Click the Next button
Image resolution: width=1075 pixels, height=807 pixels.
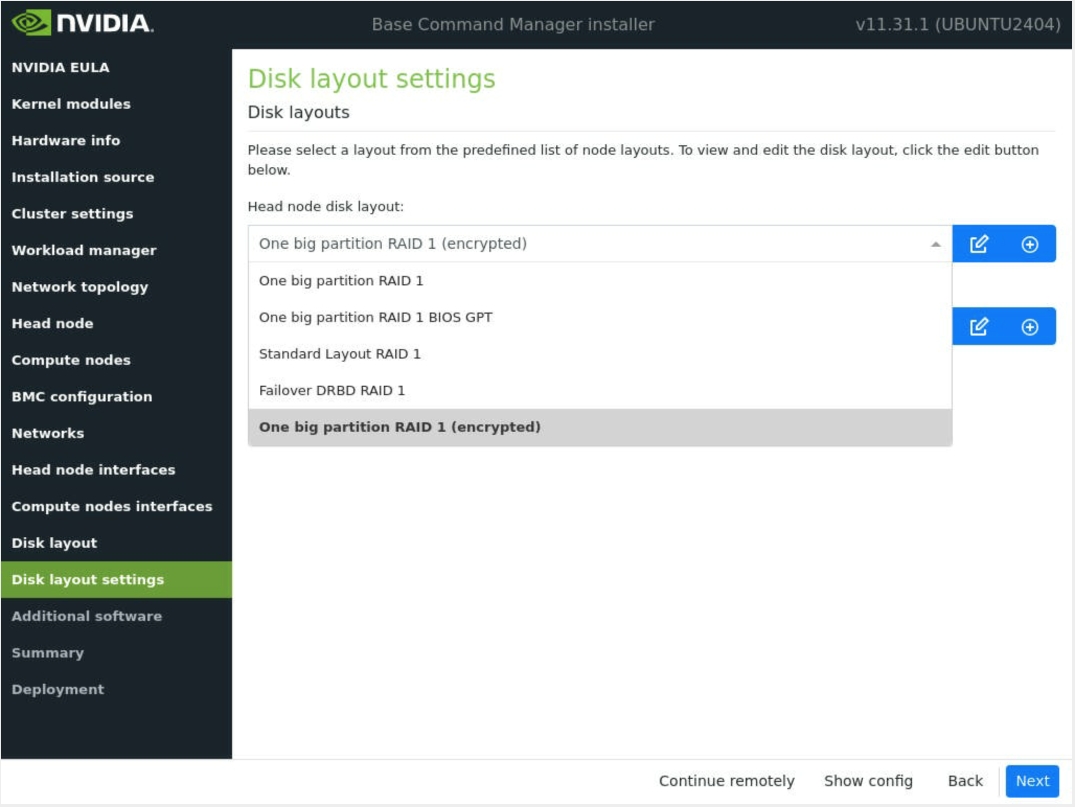coord(1032,781)
